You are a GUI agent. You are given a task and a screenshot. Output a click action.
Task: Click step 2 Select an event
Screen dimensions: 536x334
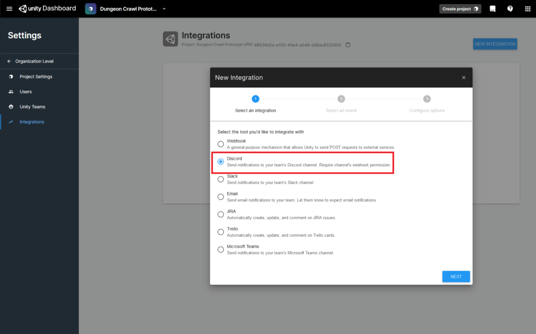(341, 104)
